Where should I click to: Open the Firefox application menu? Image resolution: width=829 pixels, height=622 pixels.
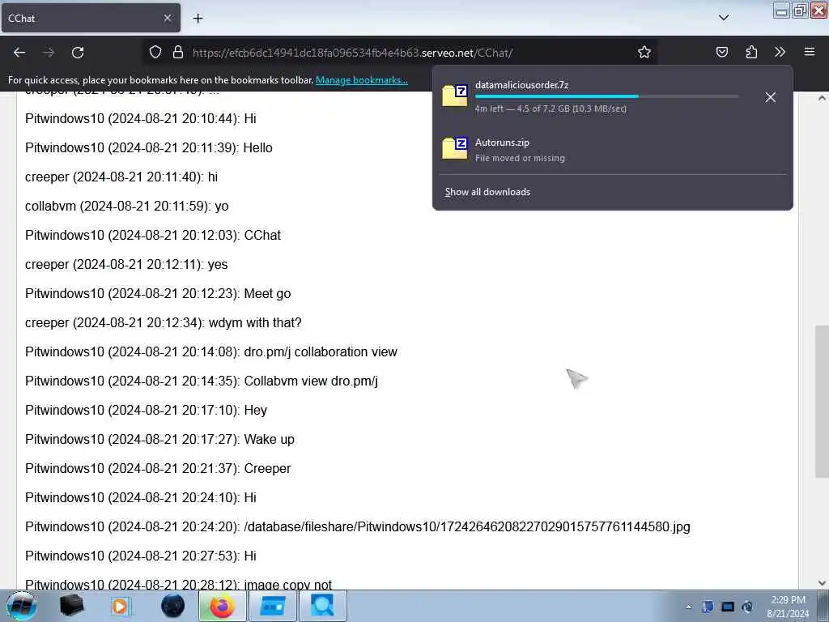[810, 53]
